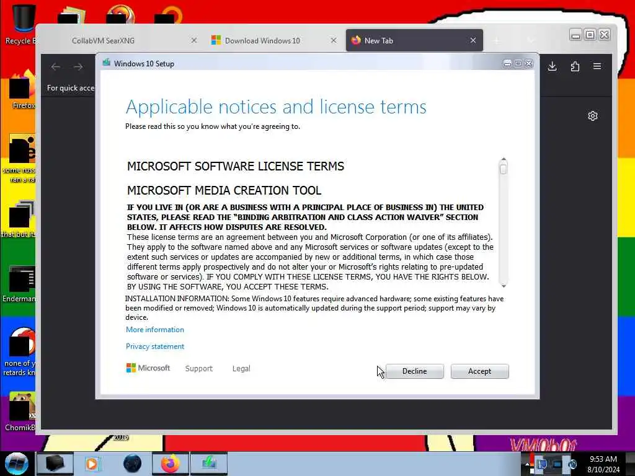Screen dimensions: 635x476
Task: Click license text scrollbar down arrow
Action: tap(504, 286)
